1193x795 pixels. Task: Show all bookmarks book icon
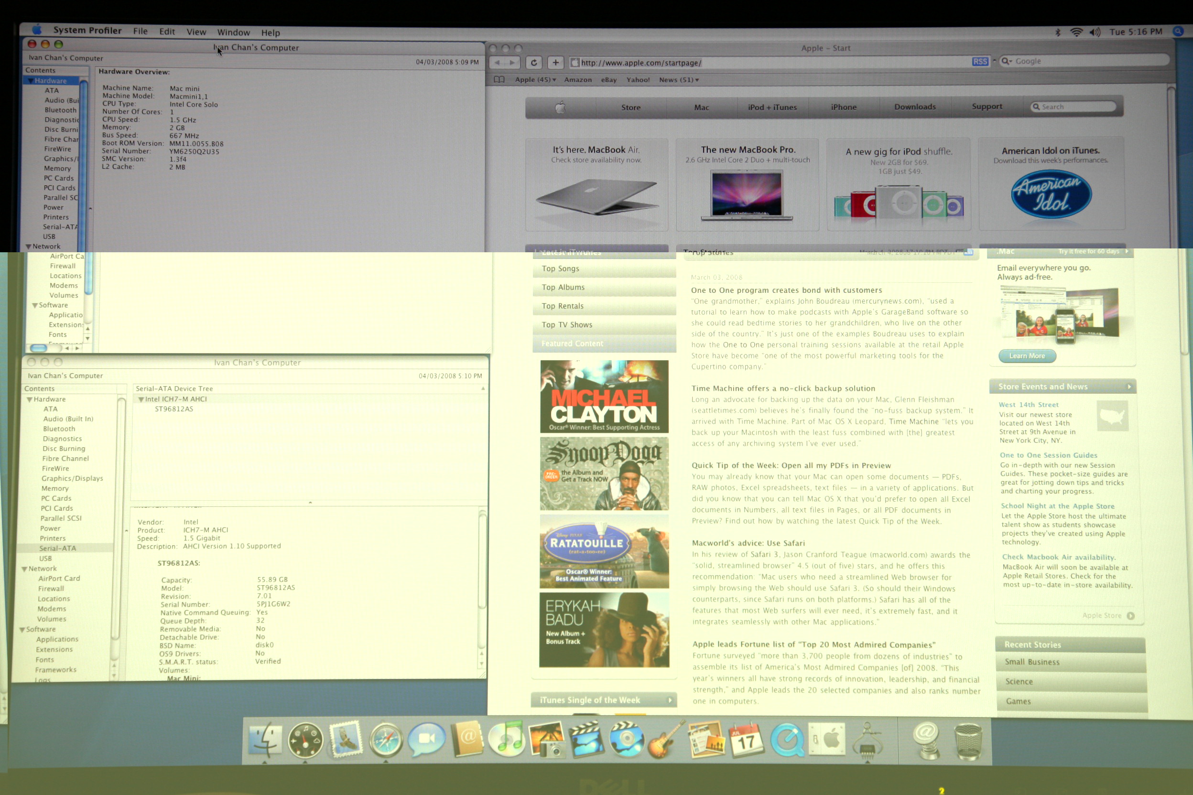pyautogui.click(x=499, y=80)
